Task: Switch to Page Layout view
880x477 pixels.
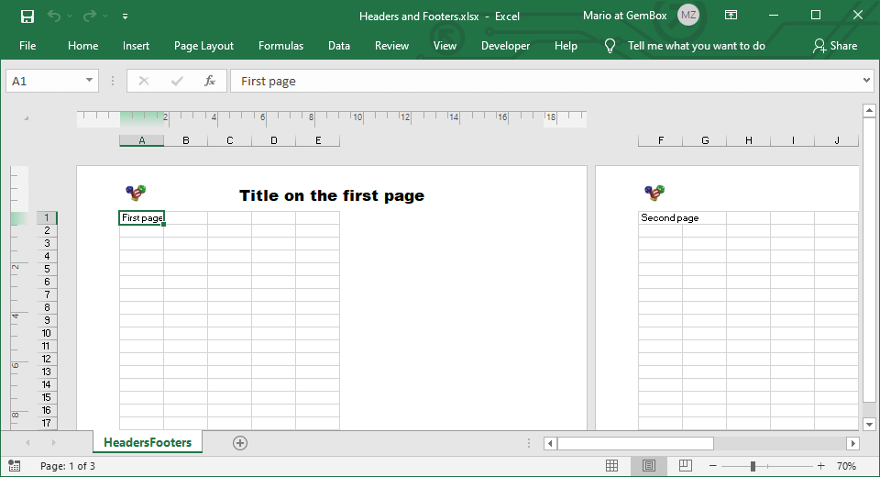Action: point(649,466)
